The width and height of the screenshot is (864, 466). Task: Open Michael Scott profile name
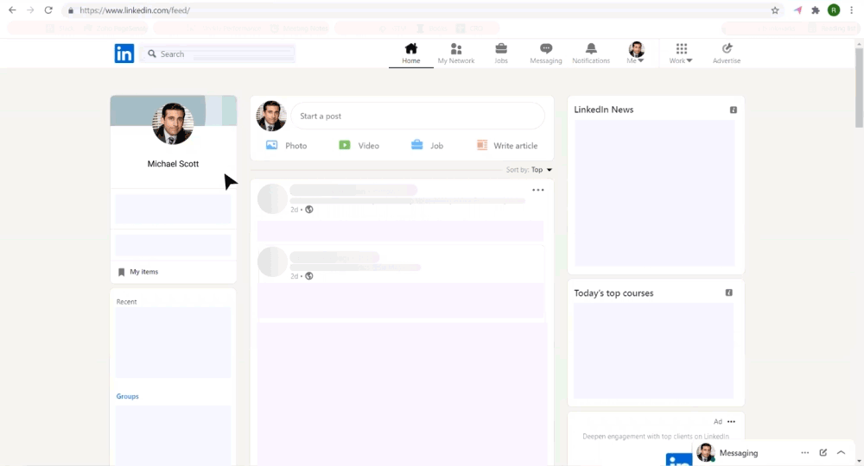point(173,164)
